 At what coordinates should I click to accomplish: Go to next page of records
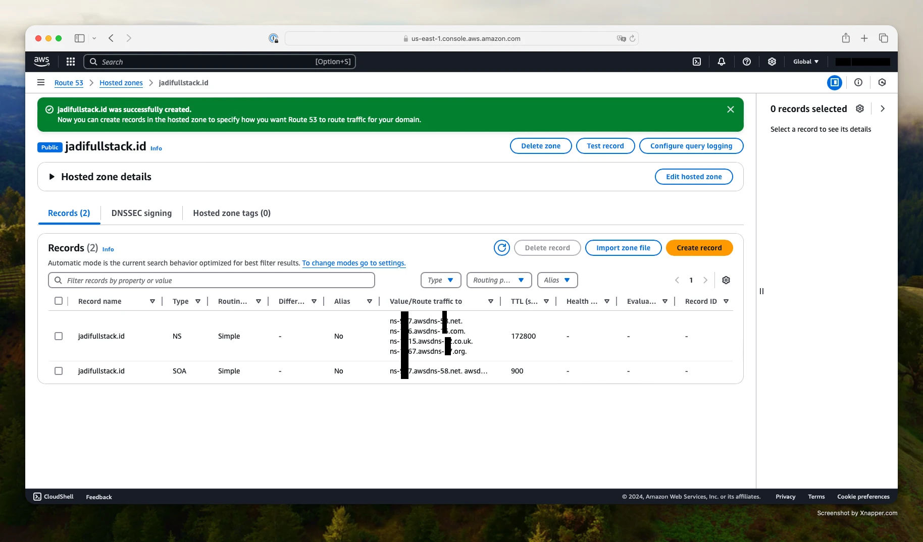pos(705,280)
